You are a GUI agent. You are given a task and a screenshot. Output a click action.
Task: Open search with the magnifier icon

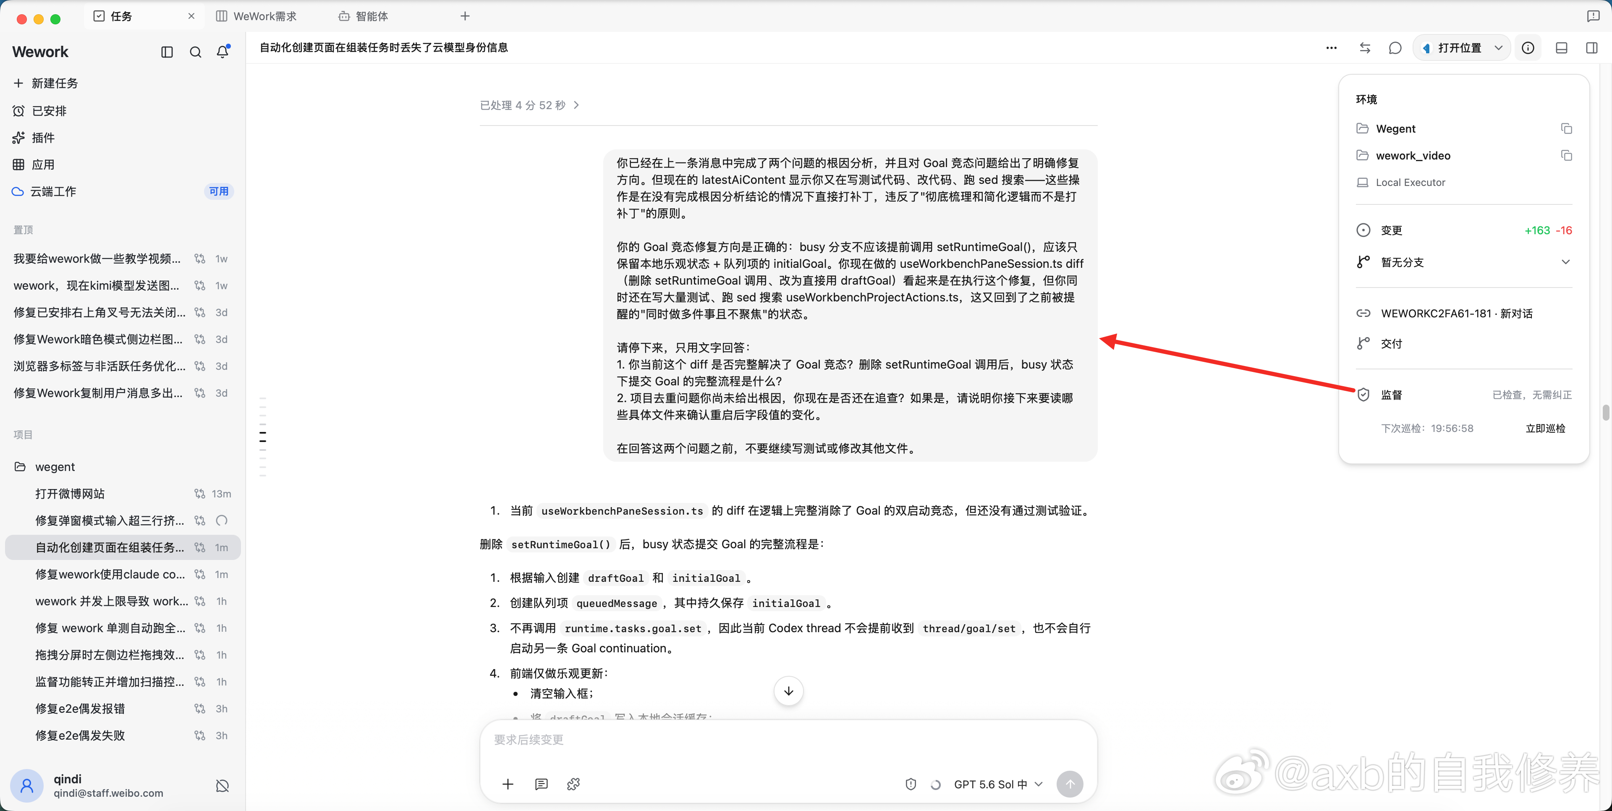click(x=195, y=52)
